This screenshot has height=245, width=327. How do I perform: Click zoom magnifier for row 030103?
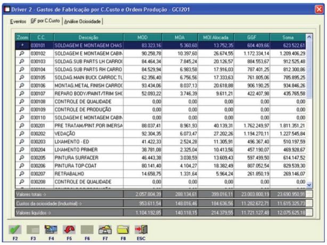coord(22,61)
